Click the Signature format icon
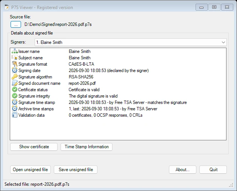This screenshot has height=191, width=237. pos(15,64)
